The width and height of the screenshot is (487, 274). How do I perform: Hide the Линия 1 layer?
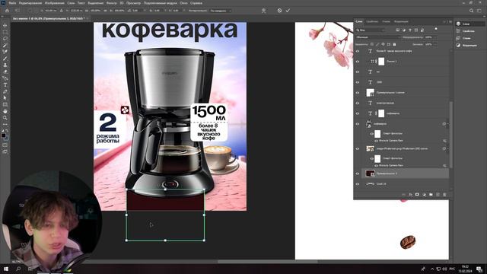coord(358,62)
